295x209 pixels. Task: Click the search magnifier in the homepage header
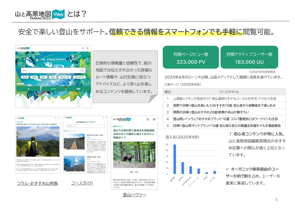coord(83,48)
